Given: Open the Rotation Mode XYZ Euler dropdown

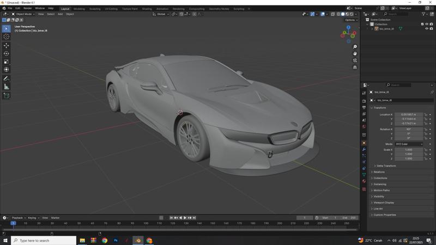Looking at the screenshot, I should point(408,144).
